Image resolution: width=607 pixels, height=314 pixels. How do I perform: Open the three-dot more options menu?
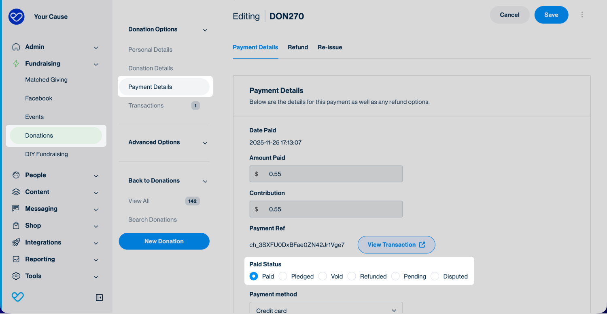[x=582, y=15]
